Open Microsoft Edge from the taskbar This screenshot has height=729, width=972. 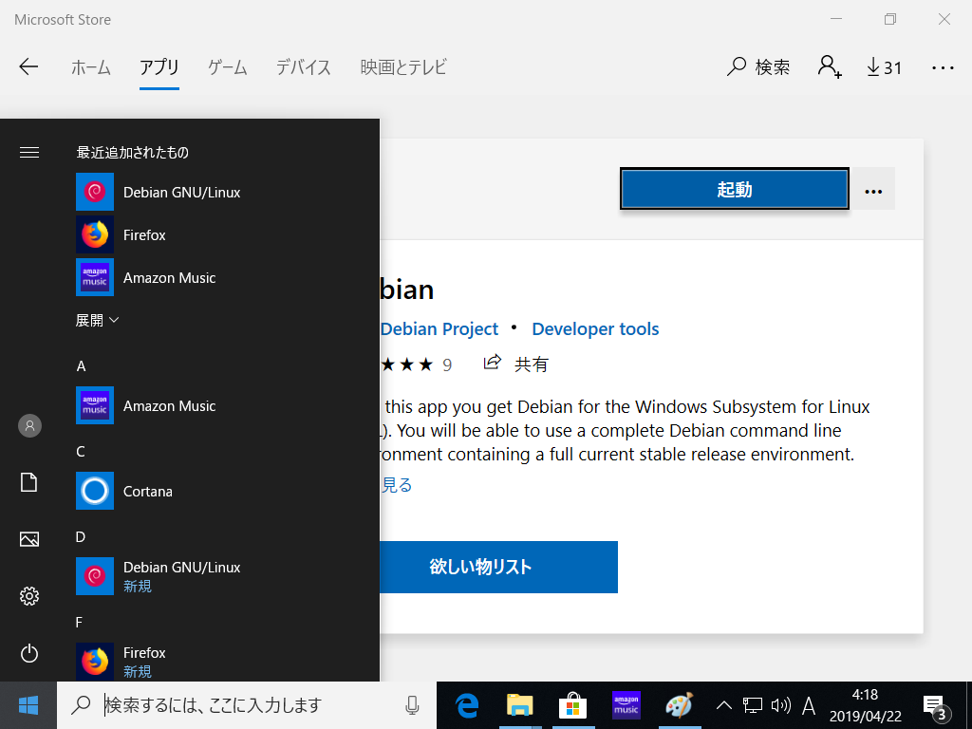(467, 705)
